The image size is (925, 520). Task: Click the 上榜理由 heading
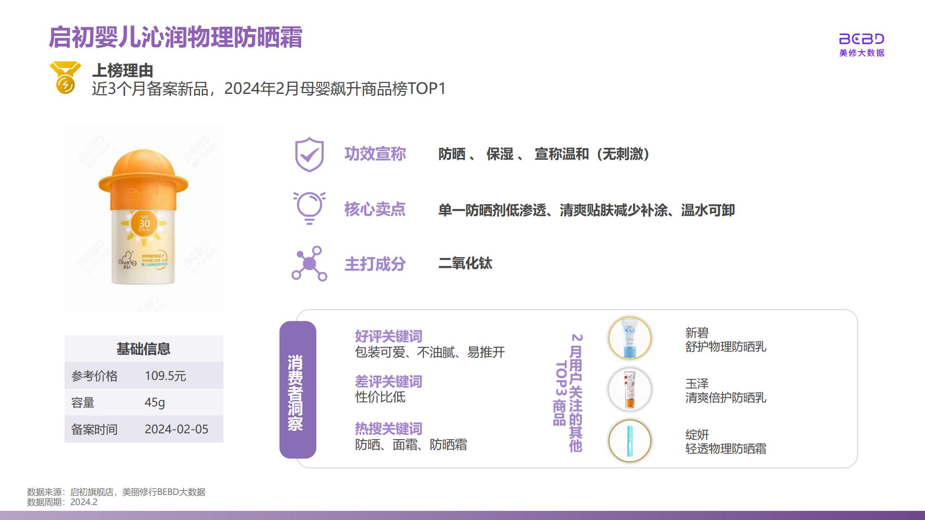(x=123, y=71)
